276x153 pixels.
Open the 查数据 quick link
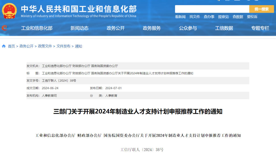[x=238, y=17]
